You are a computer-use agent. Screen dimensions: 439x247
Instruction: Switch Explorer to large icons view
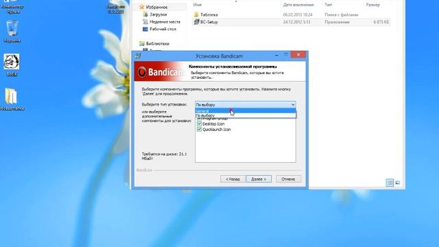(398, 183)
